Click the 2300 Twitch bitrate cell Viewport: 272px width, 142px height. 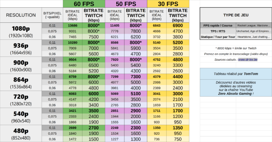pos(136,128)
